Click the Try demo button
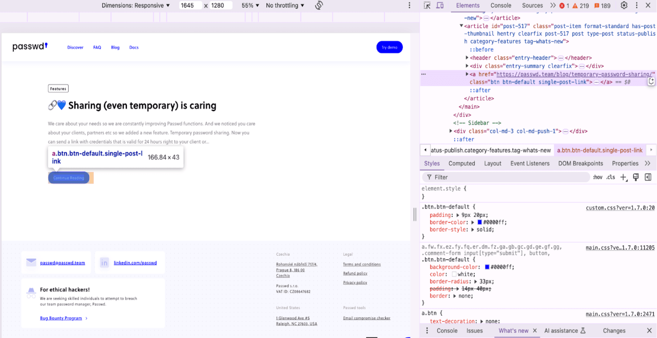Screen dimensions: 657x338 [x=389, y=47]
